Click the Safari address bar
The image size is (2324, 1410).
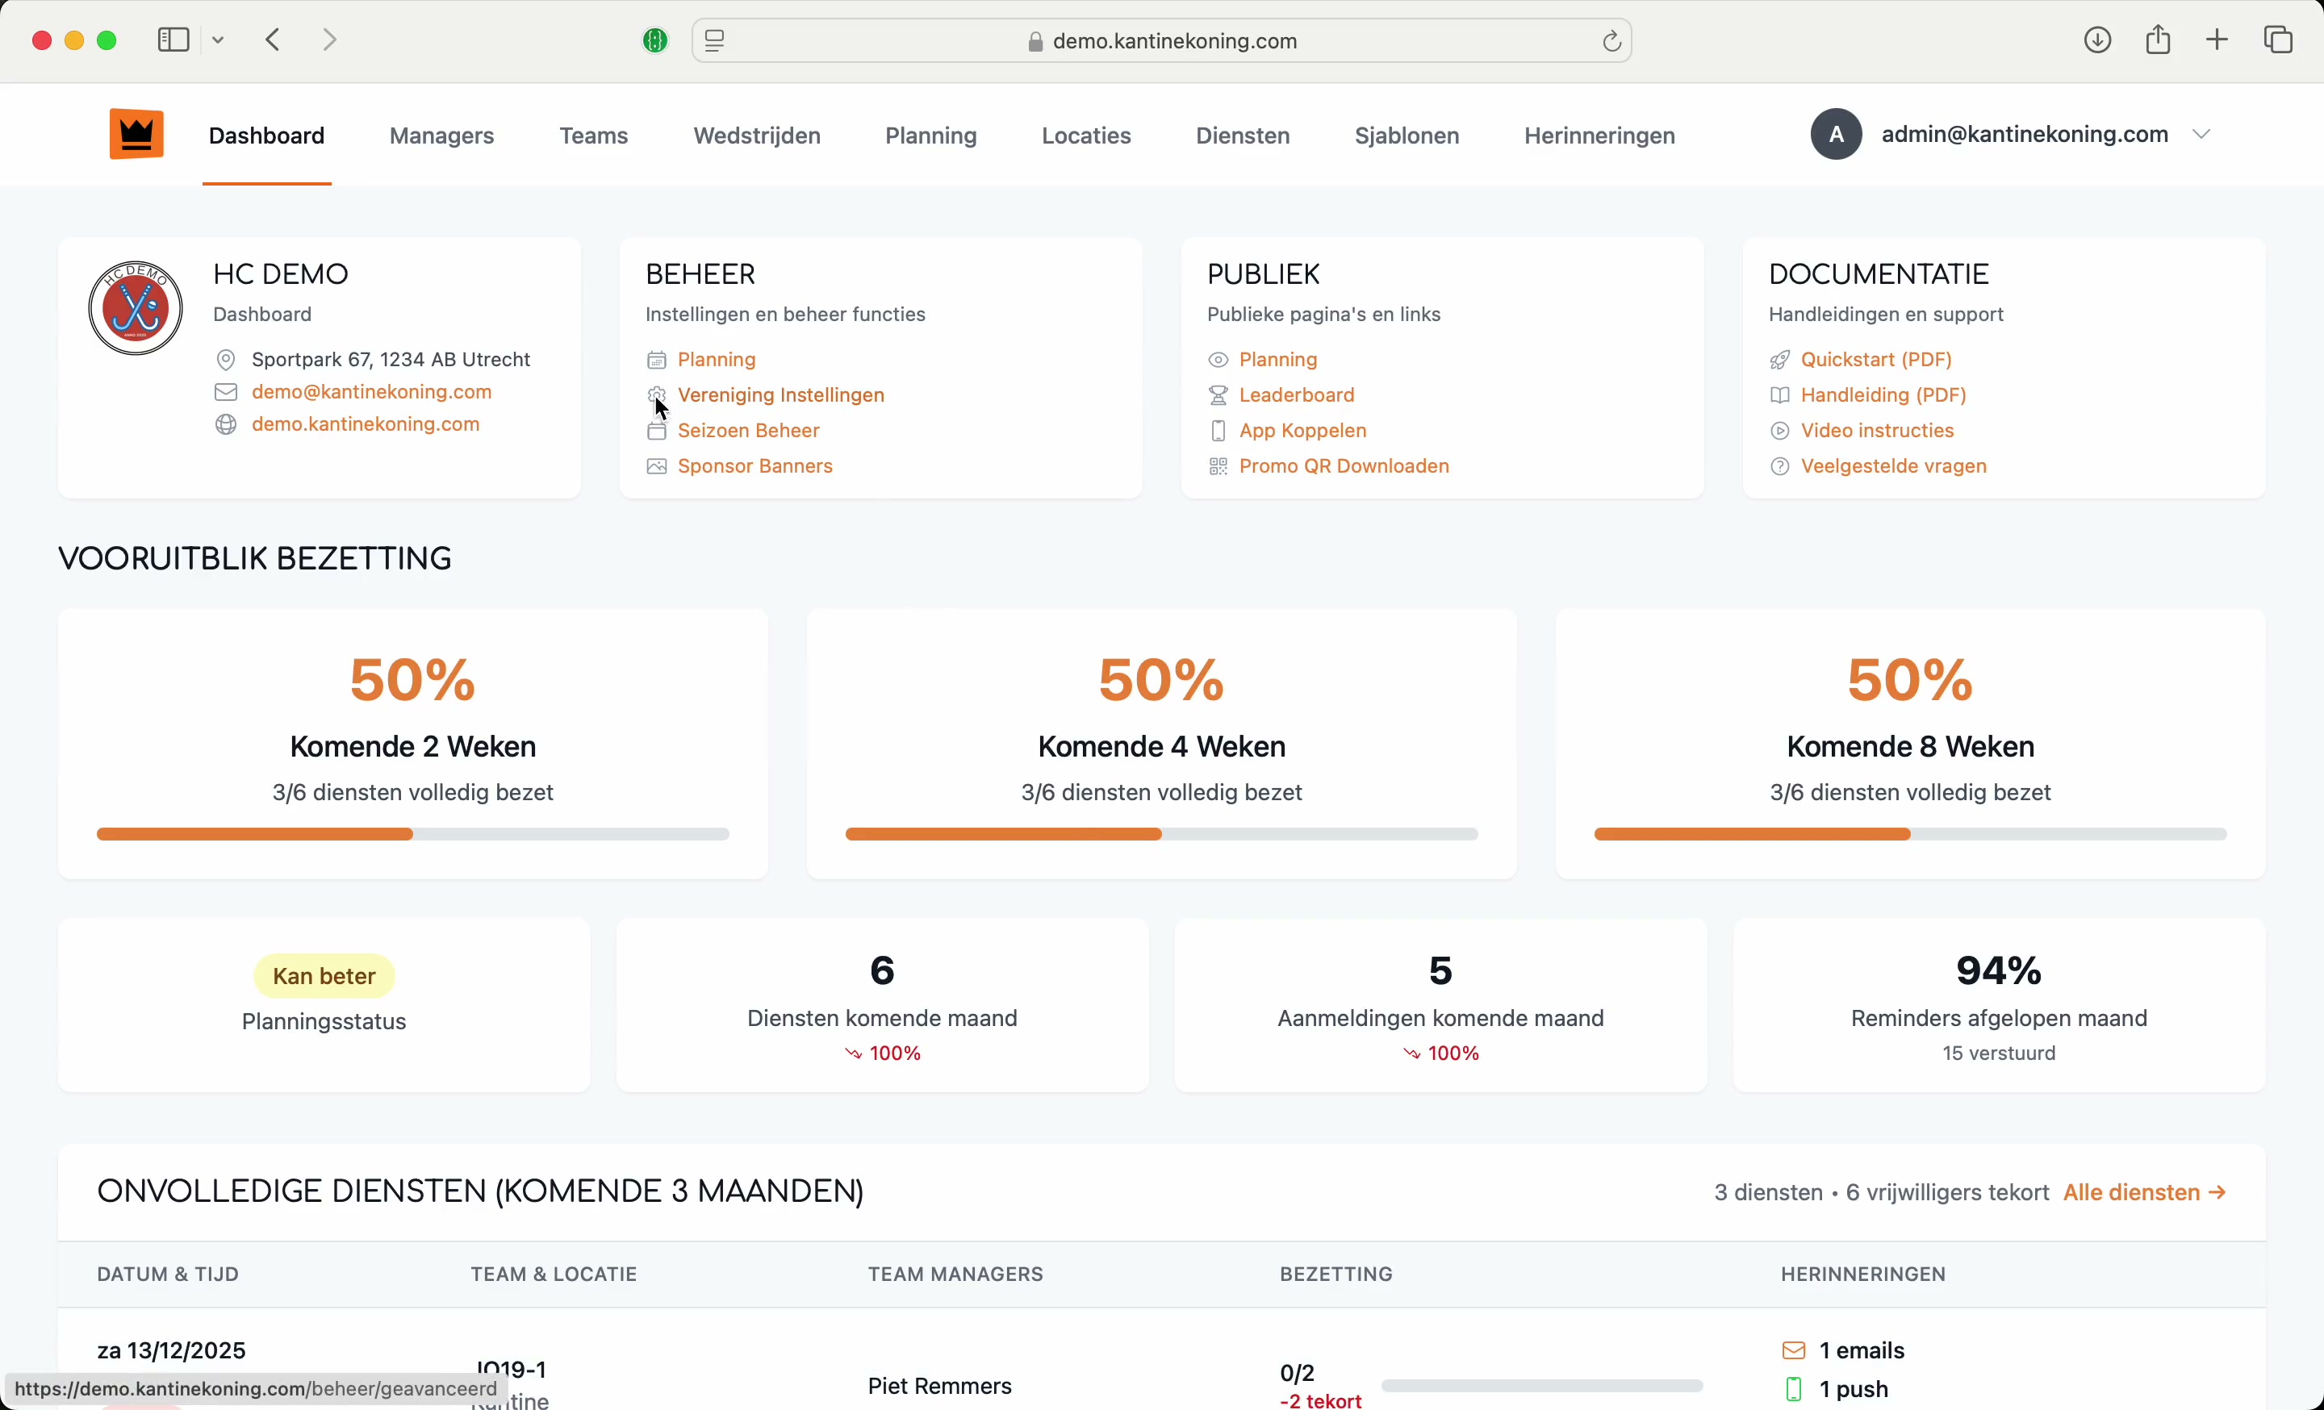pyautogui.click(x=1161, y=40)
